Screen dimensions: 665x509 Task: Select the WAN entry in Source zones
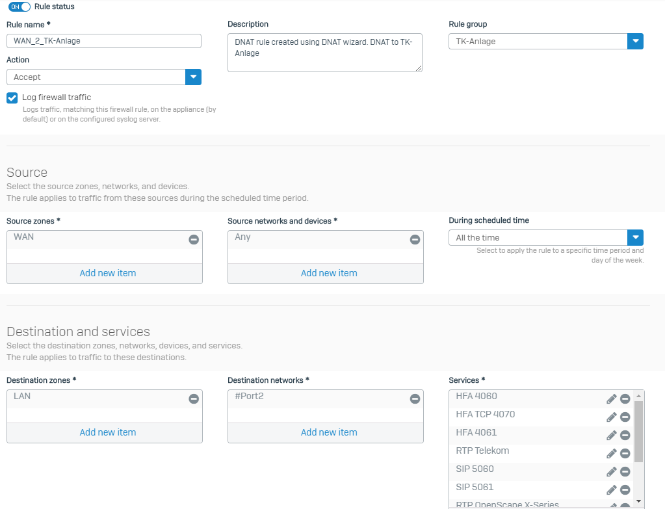[104, 240]
